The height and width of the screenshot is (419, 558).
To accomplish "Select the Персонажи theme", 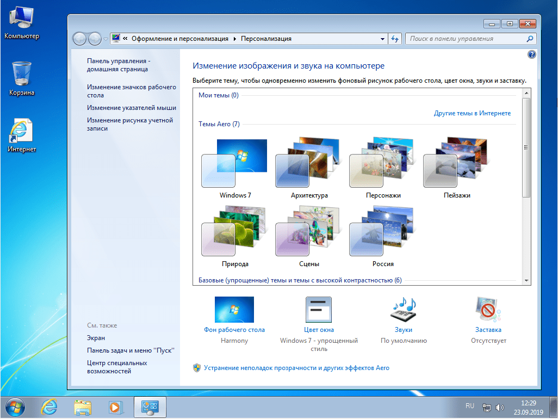I will (382, 168).
